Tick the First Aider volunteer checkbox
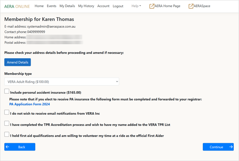Screen dimensions: 239x161 click(7, 134)
